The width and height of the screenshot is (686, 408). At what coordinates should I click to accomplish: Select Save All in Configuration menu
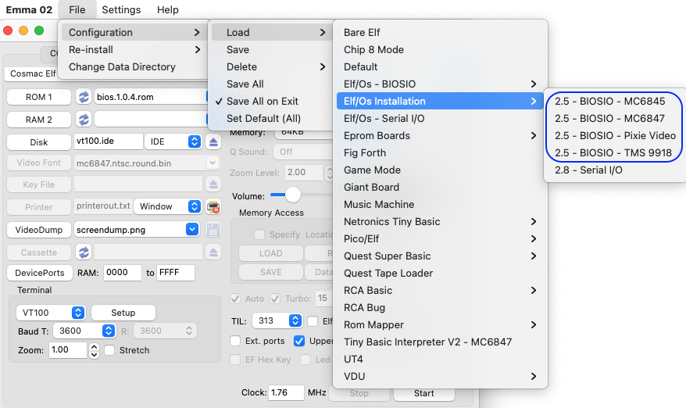pos(271,84)
